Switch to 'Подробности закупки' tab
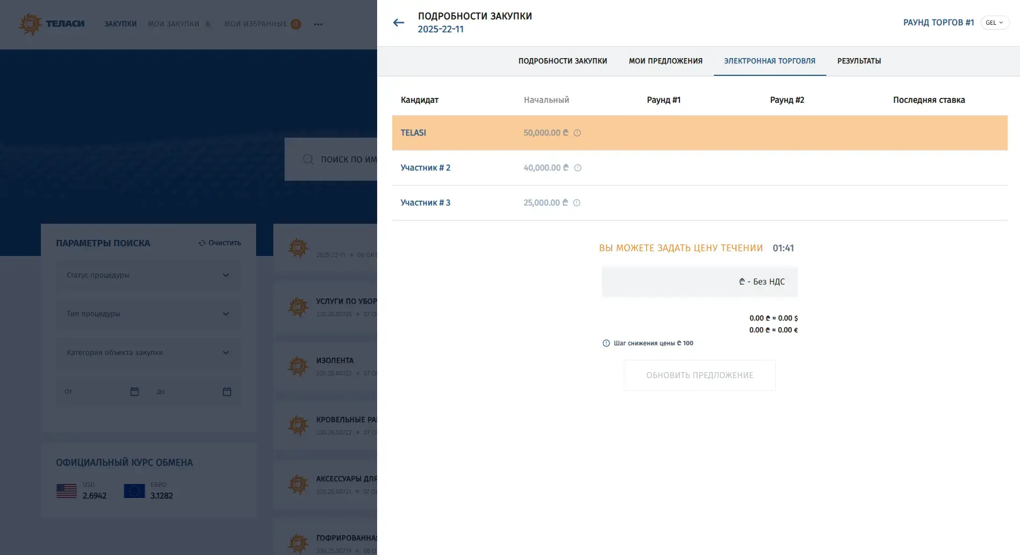Viewport: 1020px width, 555px height. click(562, 61)
